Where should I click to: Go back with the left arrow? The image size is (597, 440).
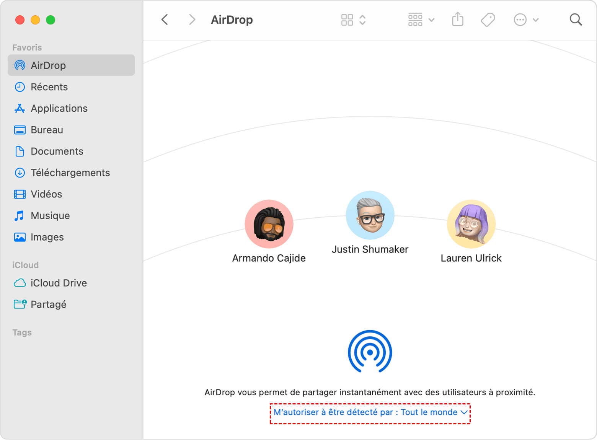pos(165,20)
